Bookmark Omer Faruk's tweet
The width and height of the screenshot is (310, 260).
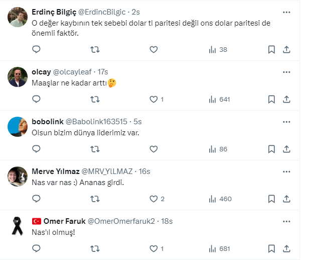271,248
